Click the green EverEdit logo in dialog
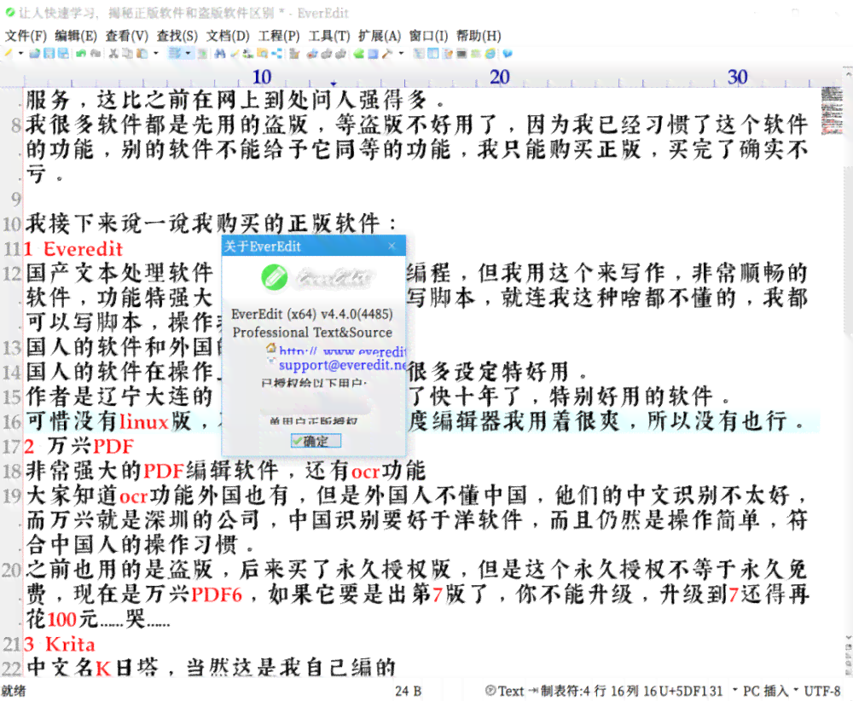The width and height of the screenshot is (853, 701). tap(275, 277)
